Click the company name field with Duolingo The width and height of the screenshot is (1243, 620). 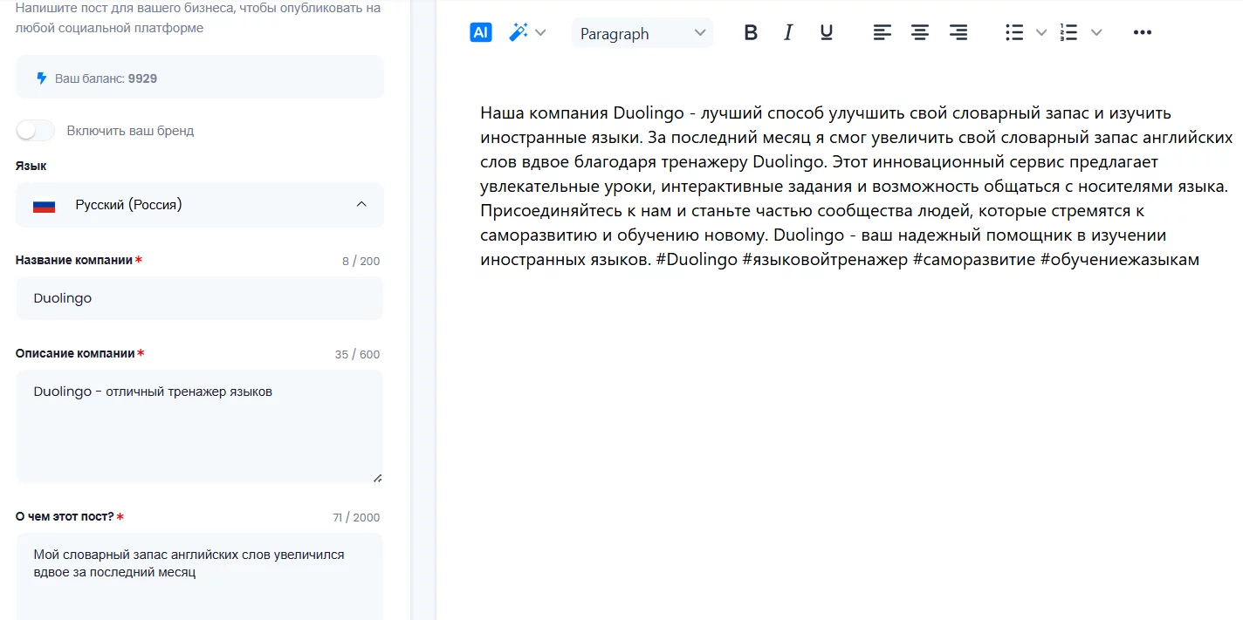pyautogui.click(x=200, y=298)
